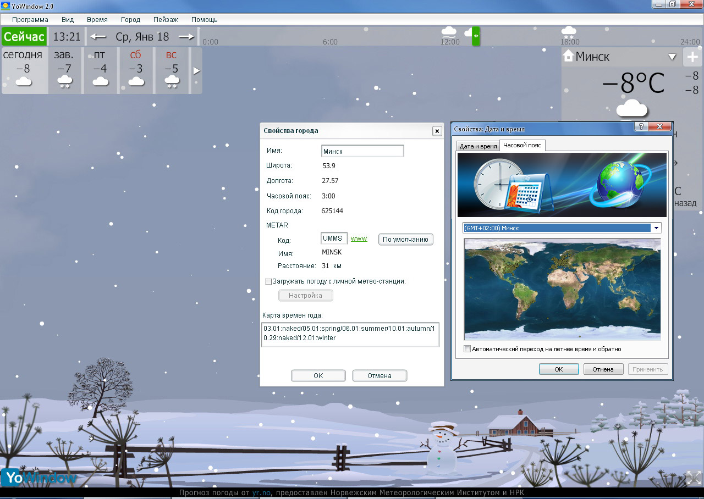Click the plus icon to add city
The image size is (704, 499).
692,57
